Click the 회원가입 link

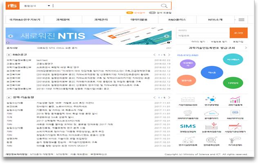(x=238, y=41)
